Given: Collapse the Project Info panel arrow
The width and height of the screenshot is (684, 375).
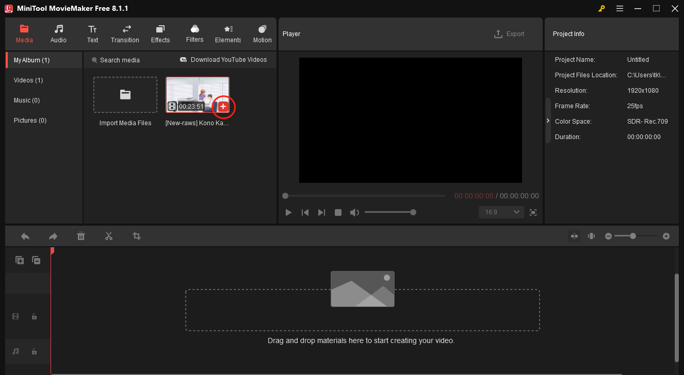Looking at the screenshot, I should [x=548, y=121].
